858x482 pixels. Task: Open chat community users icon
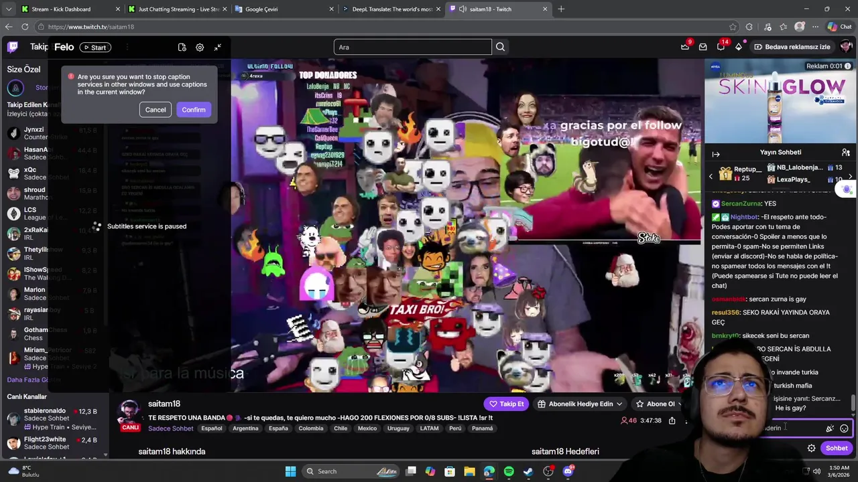846,153
